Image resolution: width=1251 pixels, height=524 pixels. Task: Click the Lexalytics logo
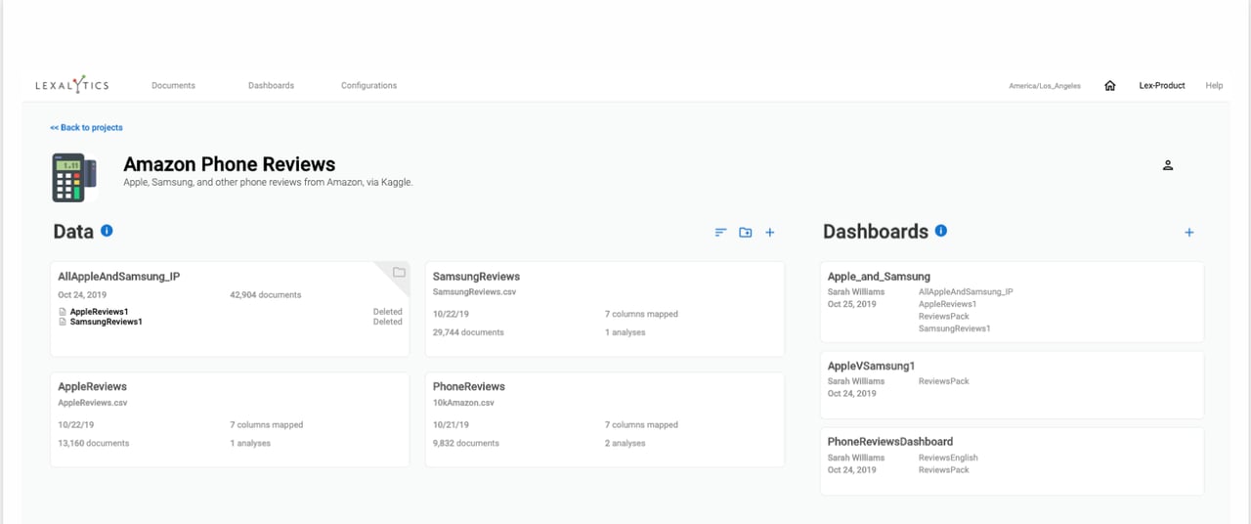pos(72,86)
